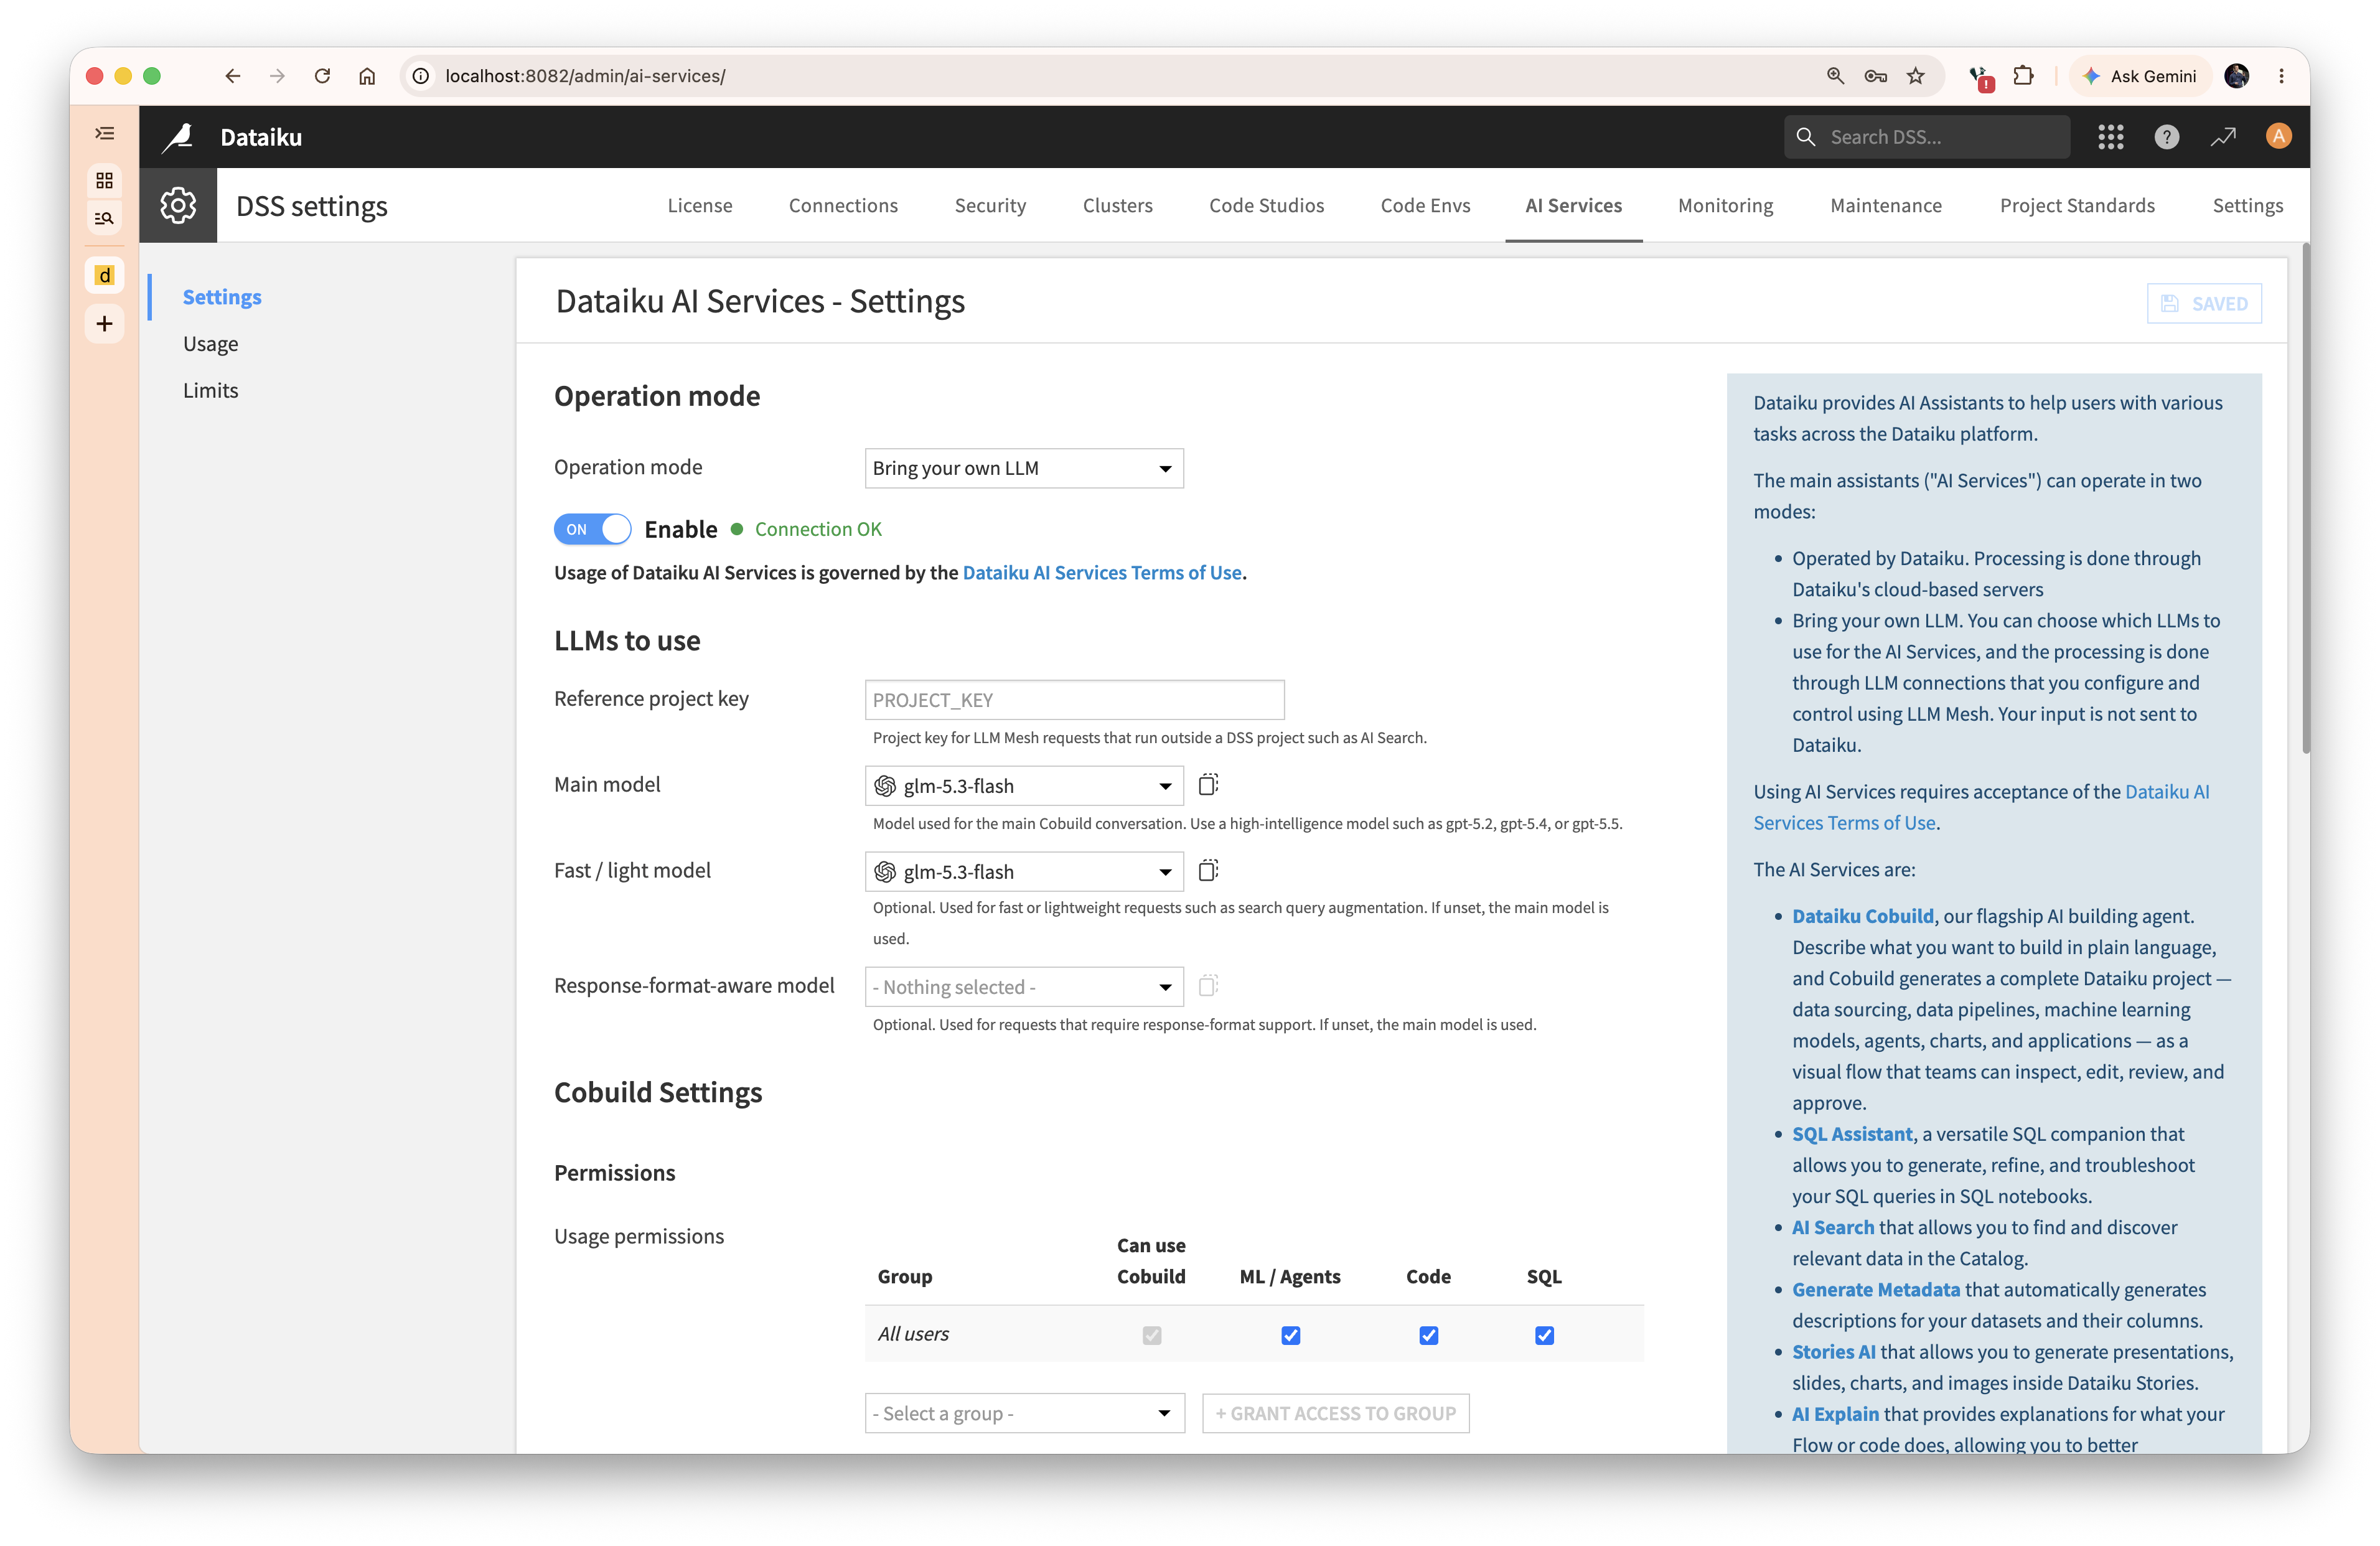The image size is (2380, 1546).
Task: Click the browser back arrow
Action: coord(232,76)
